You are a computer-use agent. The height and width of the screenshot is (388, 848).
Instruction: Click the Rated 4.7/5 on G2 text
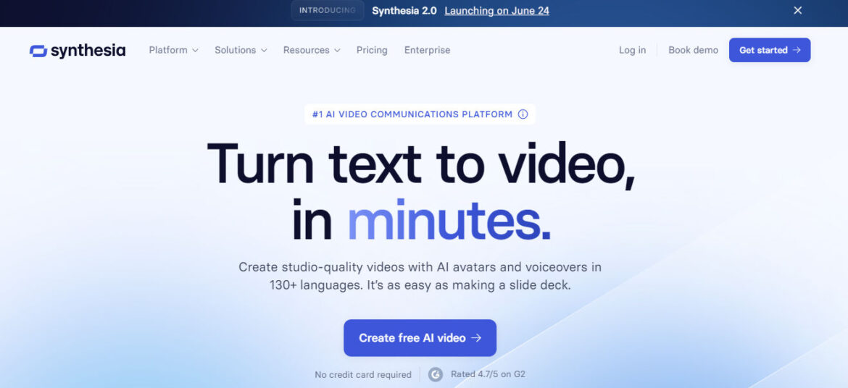[489, 374]
